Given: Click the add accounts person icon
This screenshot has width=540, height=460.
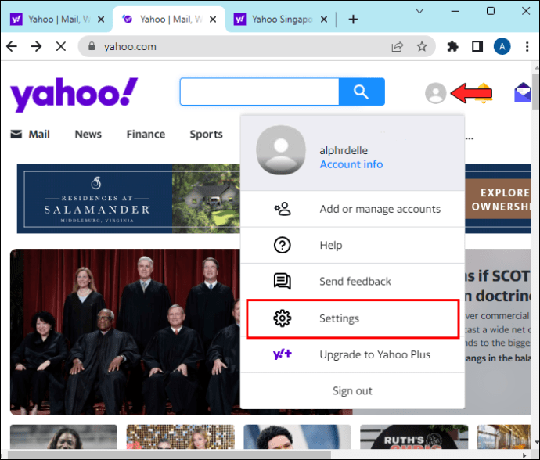Looking at the screenshot, I should (x=283, y=209).
